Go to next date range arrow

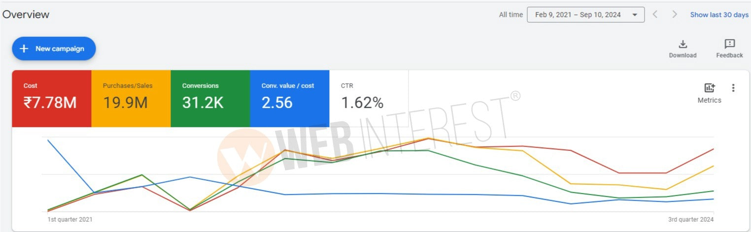pos(675,14)
